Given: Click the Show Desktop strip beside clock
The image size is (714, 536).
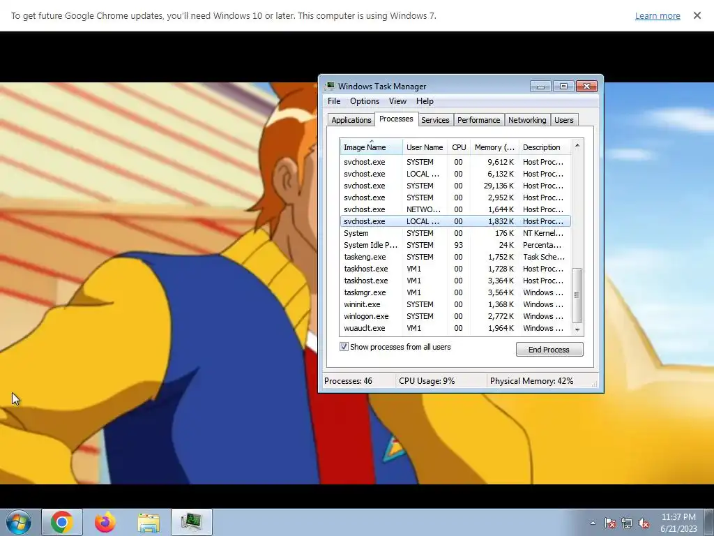Looking at the screenshot, I should [709, 522].
